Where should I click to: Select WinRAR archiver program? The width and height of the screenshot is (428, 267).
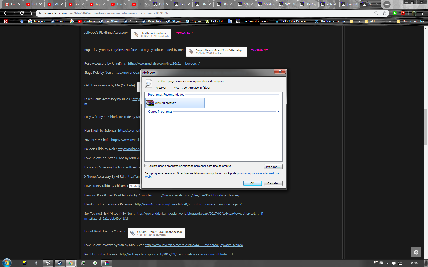(x=175, y=103)
